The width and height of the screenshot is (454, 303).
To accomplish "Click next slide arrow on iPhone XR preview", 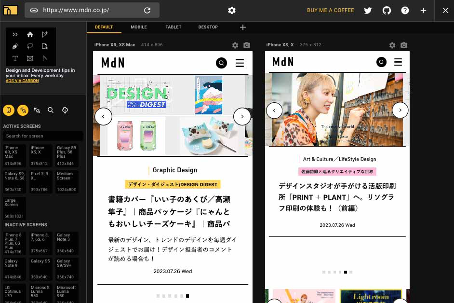I will click(x=242, y=116).
